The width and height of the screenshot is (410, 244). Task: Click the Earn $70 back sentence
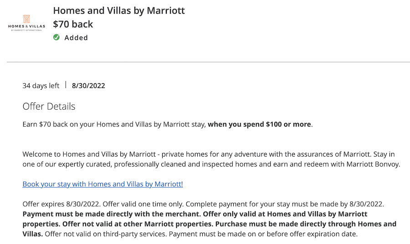[168, 124]
